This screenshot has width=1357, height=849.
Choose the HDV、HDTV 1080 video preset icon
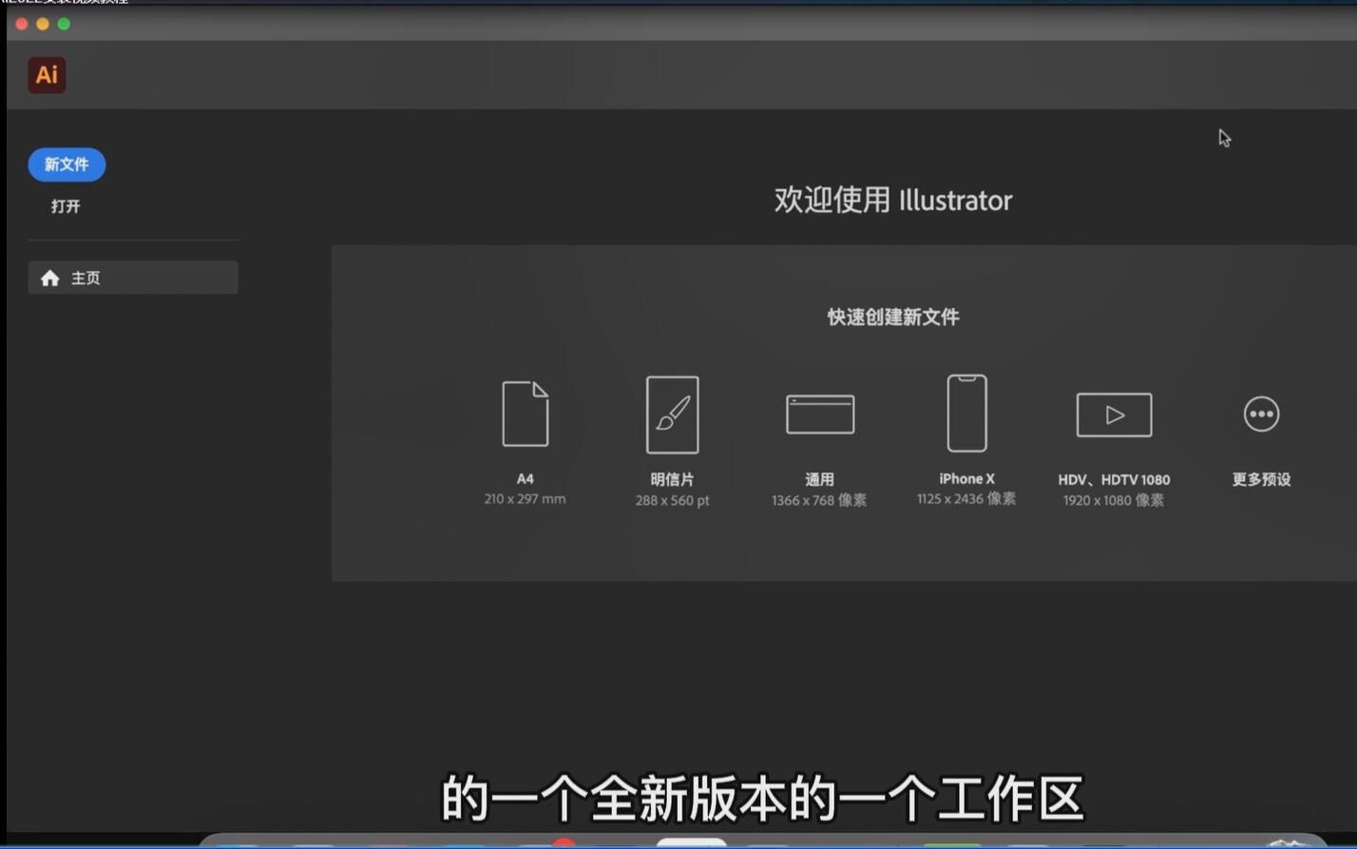click(1114, 415)
